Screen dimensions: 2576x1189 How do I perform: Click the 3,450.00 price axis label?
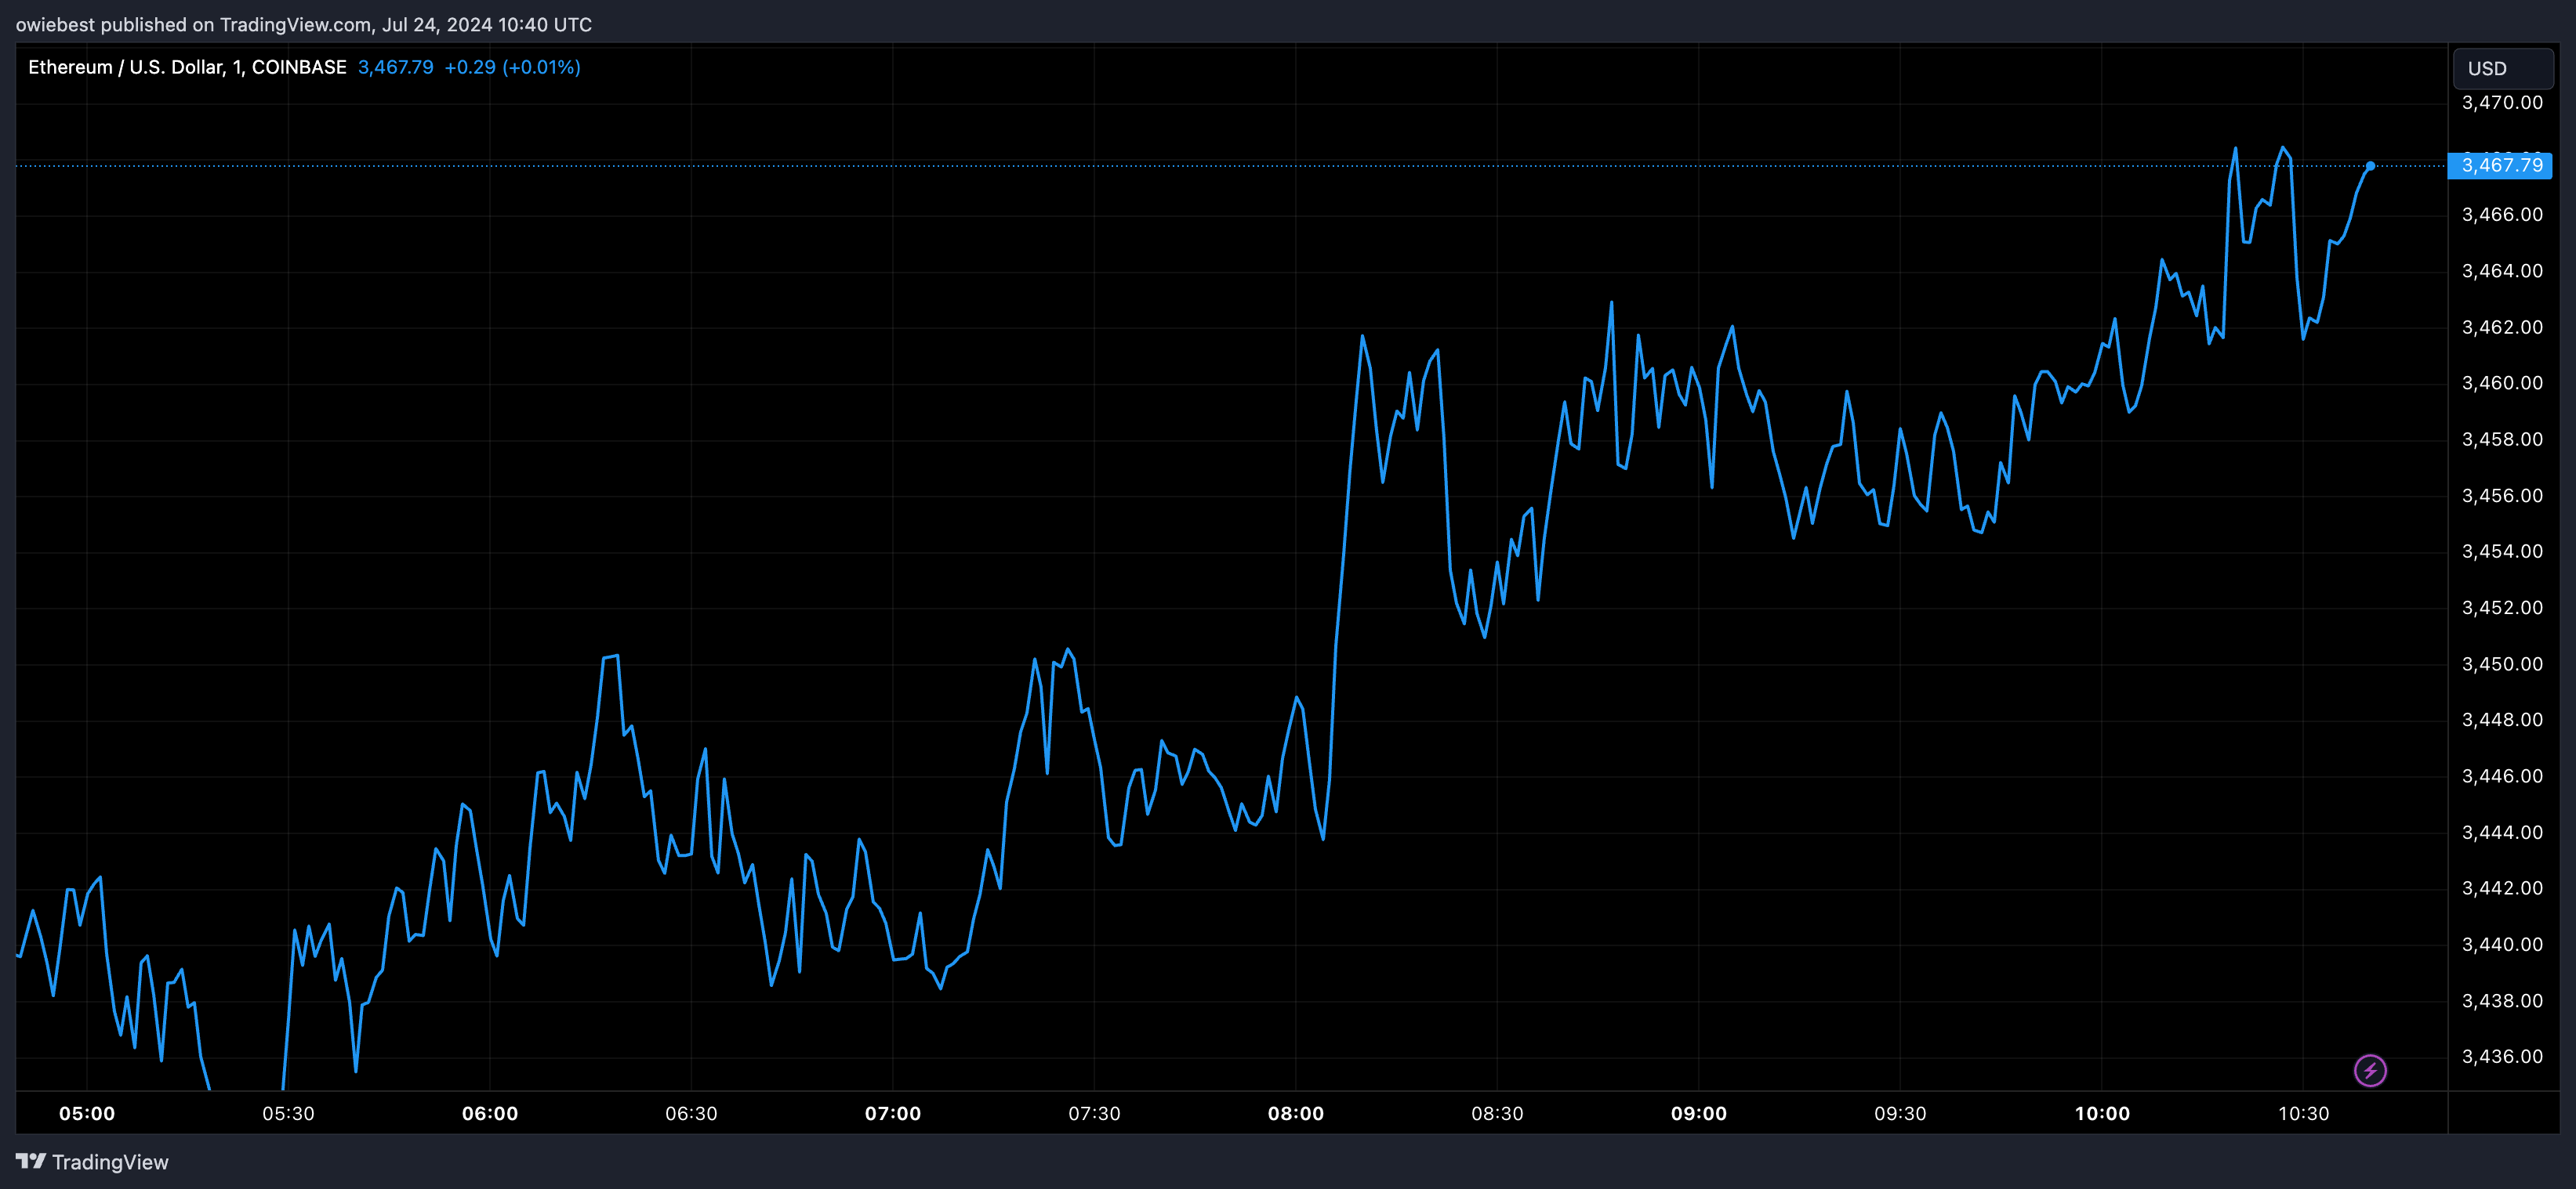click(2502, 663)
